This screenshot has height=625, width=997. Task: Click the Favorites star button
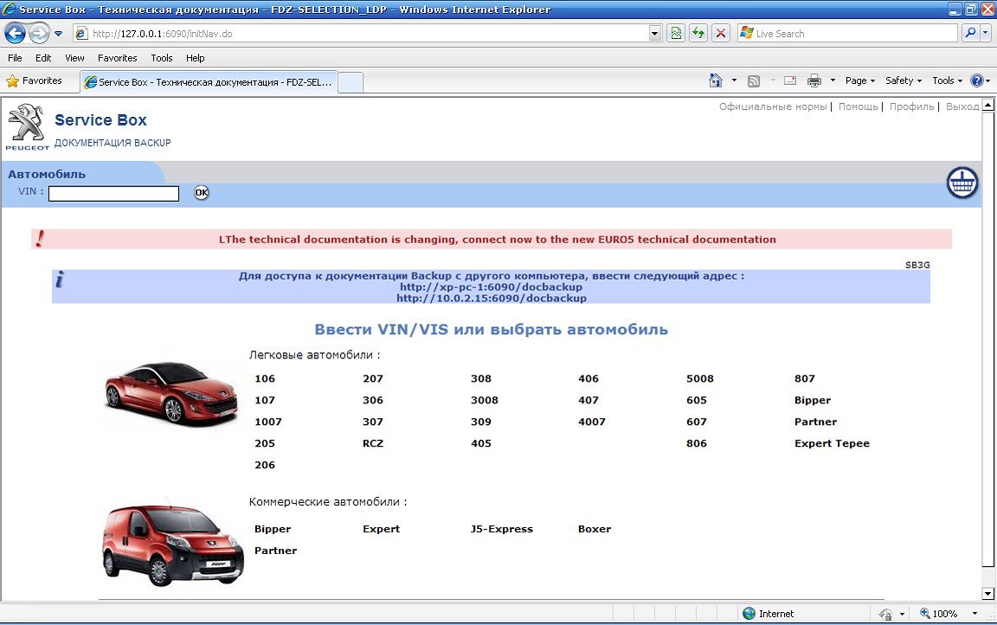(35, 81)
